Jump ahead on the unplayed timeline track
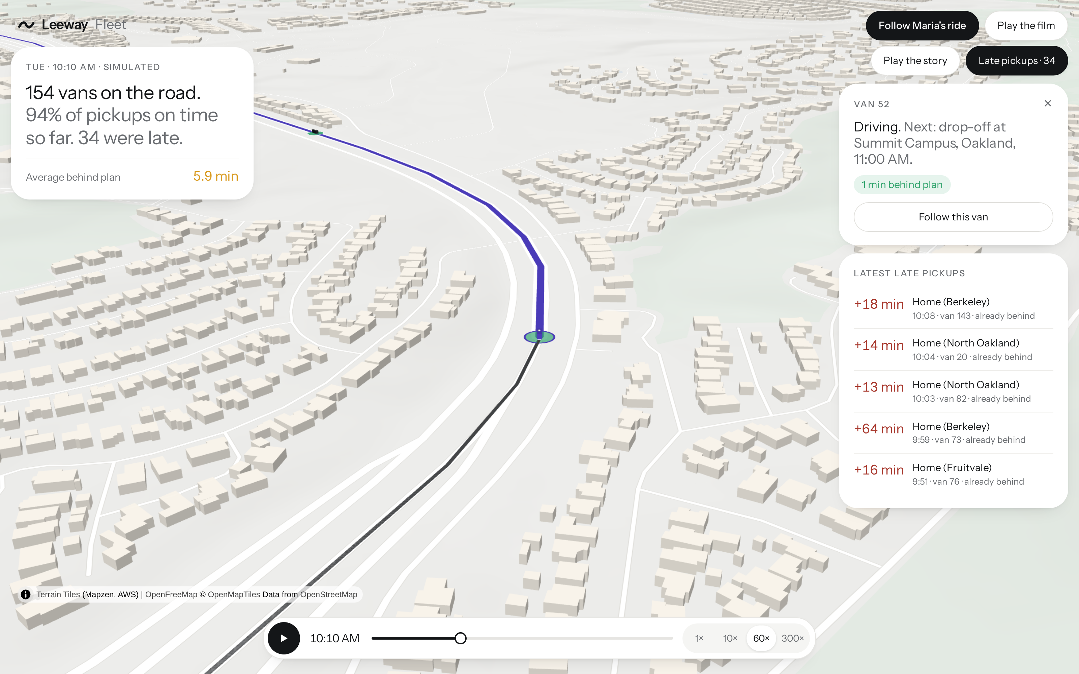The width and height of the screenshot is (1079, 674). 570,638
